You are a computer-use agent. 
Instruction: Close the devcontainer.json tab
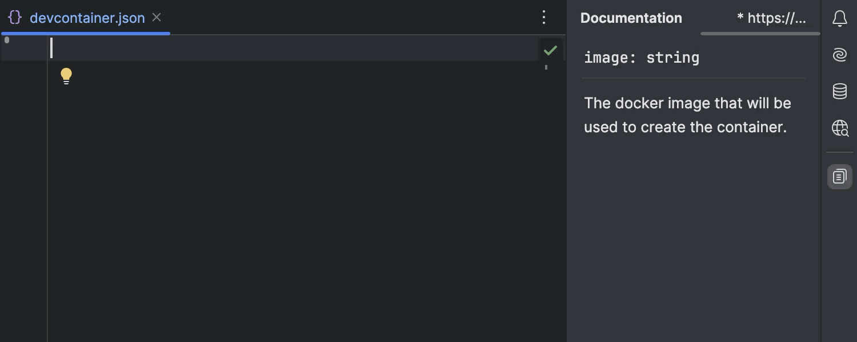tap(157, 18)
